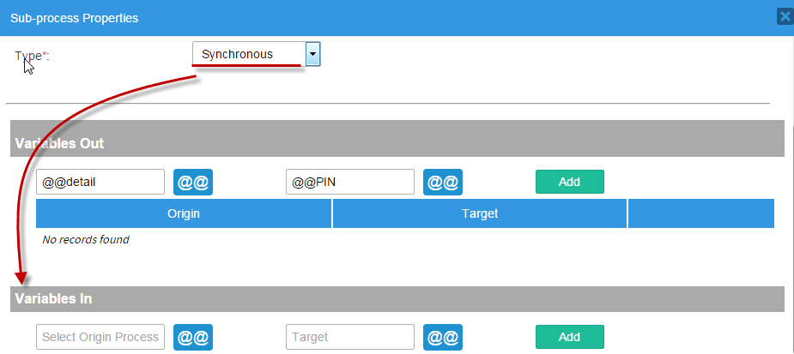Image resolution: width=794 pixels, height=354 pixels.
Task: Open variable picker beside Select Origin Process
Action: point(193,337)
